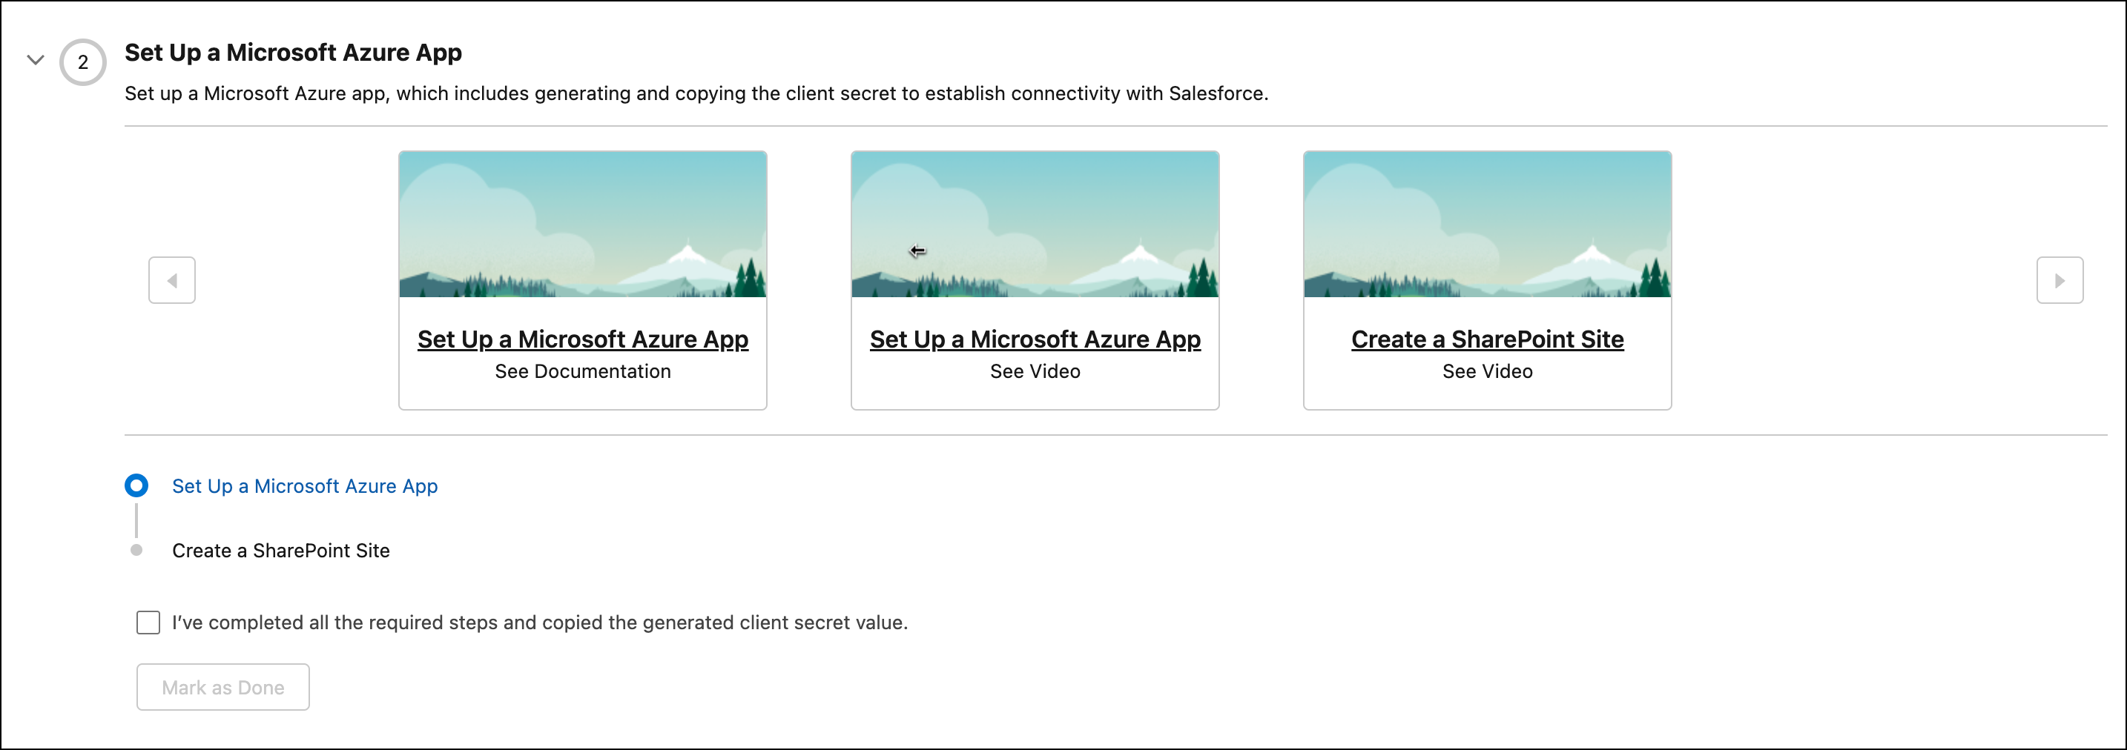
Task: Click the blue Set Up a Microsoft Azure App link
Action: [x=304, y=485]
